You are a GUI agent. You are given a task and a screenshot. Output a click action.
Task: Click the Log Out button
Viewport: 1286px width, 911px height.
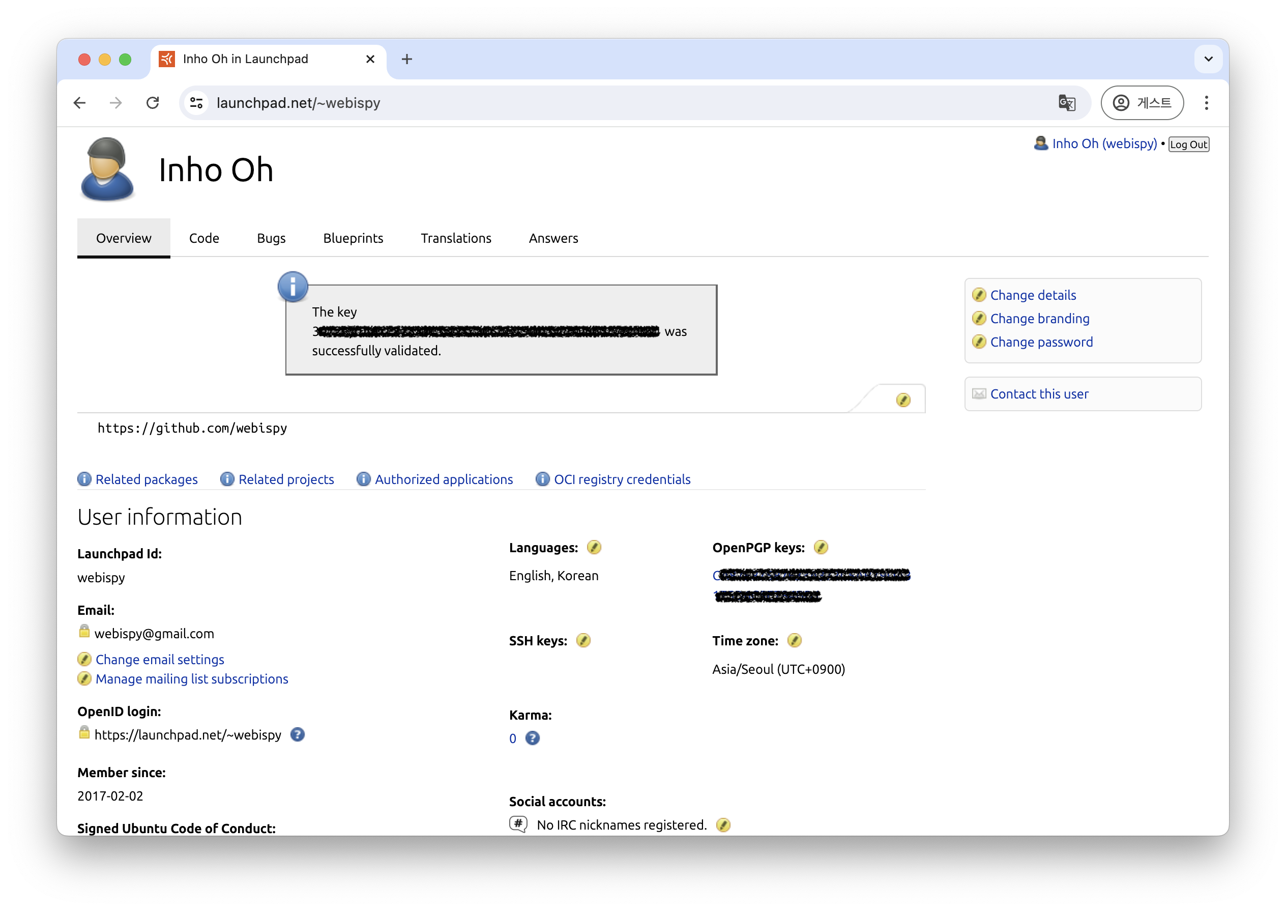click(x=1188, y=144)
